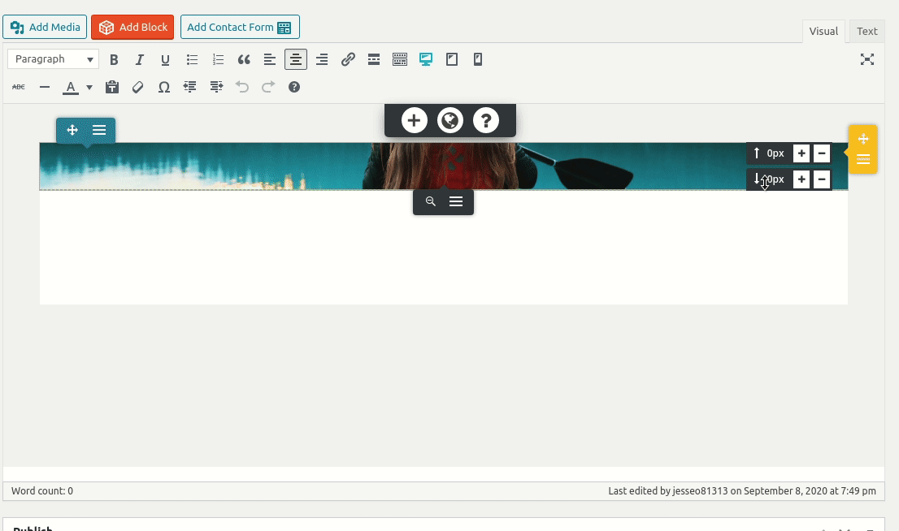Align text left

tap(270, 59)
